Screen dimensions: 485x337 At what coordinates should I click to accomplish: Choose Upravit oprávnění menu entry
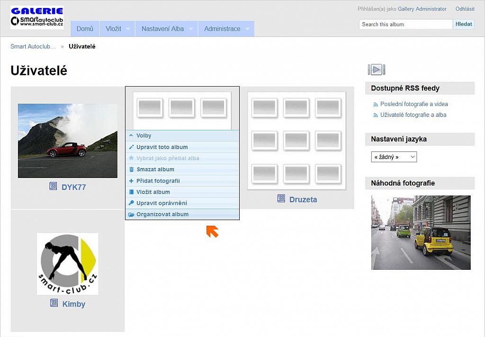pos(182,203)
